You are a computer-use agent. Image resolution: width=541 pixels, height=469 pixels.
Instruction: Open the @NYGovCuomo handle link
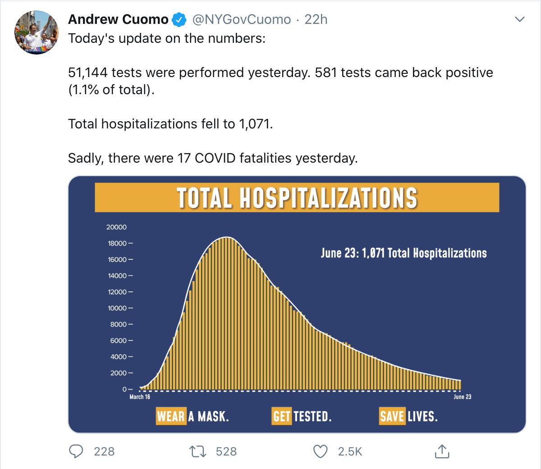[242, 20]
